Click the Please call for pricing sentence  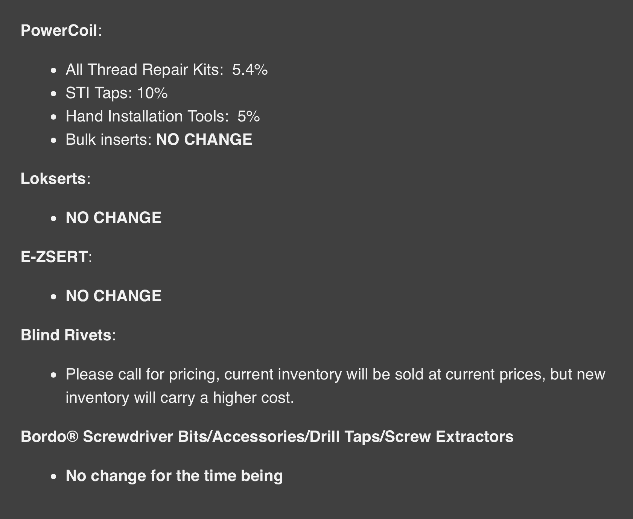[335, 386]
